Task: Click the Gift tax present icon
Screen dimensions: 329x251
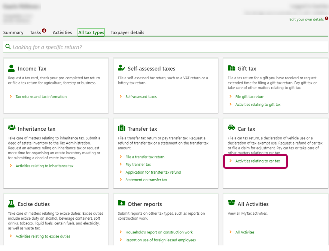Action: (231, 68)
